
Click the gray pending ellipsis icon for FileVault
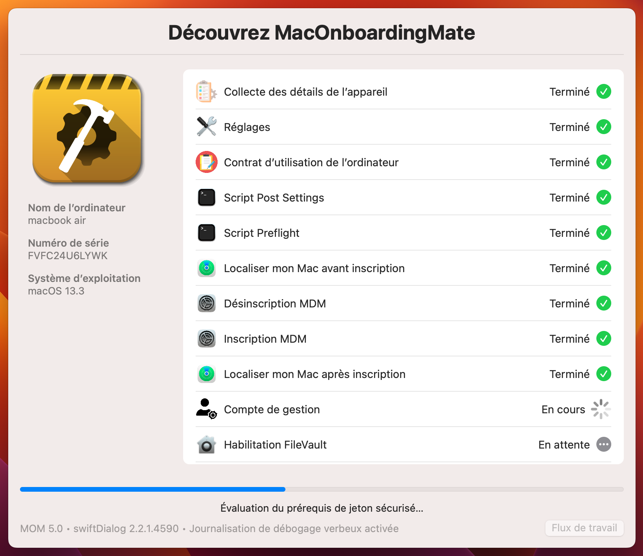pos(604,445)
